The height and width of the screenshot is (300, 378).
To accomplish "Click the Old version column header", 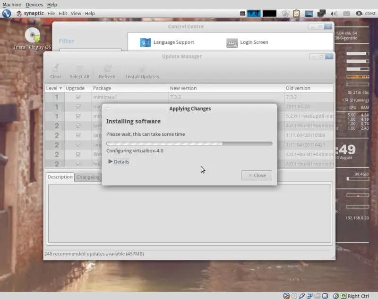I will (309, 88).
